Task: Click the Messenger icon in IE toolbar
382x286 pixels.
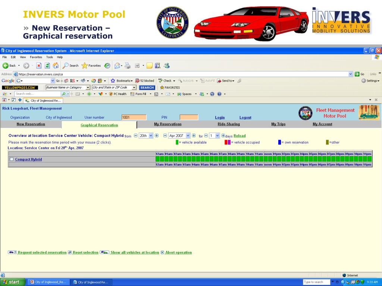Action: [x=167, y=66]
